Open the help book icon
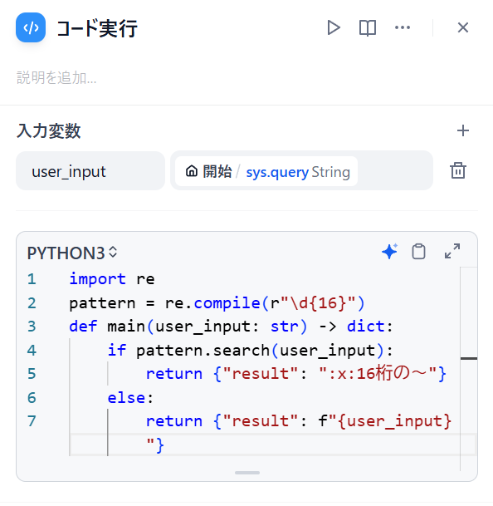Viewport: 493px width, 506px height. [367, 27]
